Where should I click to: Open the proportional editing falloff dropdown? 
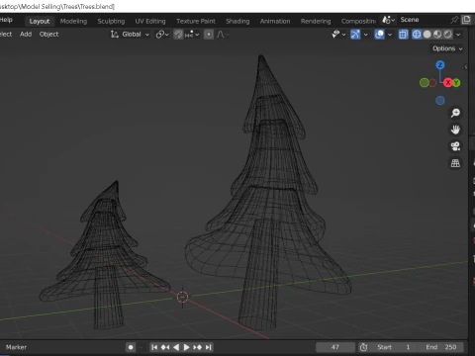click(x=223, y=35)
